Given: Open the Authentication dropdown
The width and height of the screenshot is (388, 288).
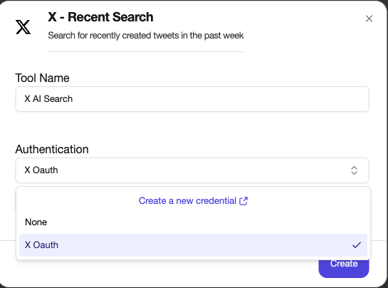Looking at the screenshot, I should pyautogui.click(x=192, y=170).
